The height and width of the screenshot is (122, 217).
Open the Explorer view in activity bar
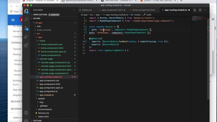point(26,11)
